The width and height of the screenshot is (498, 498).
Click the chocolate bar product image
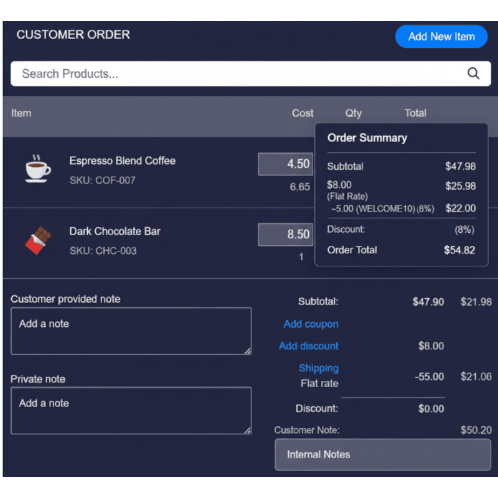[39, 240]
